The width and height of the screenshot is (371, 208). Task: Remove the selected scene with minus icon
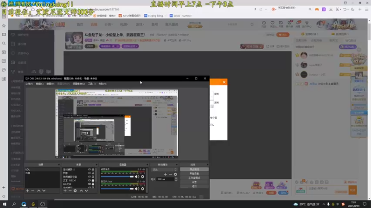(32, 190)
